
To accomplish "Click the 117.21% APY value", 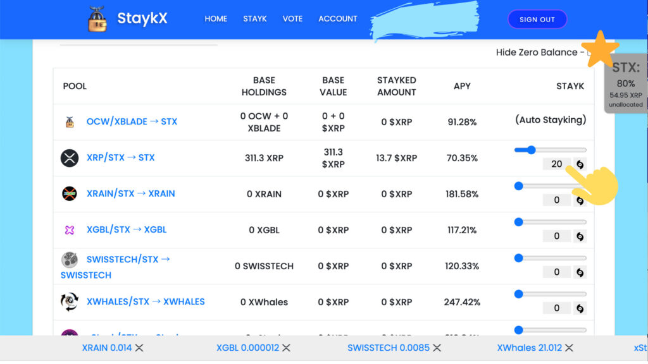I will tap(462, 230).
